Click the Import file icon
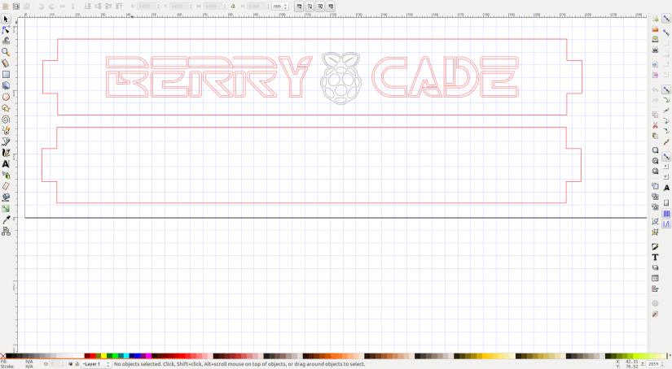Viewport: 672px width, 369px height. click(655, 64)
